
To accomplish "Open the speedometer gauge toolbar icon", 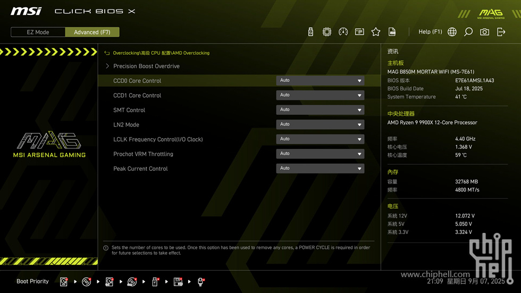I will (343, 32).
